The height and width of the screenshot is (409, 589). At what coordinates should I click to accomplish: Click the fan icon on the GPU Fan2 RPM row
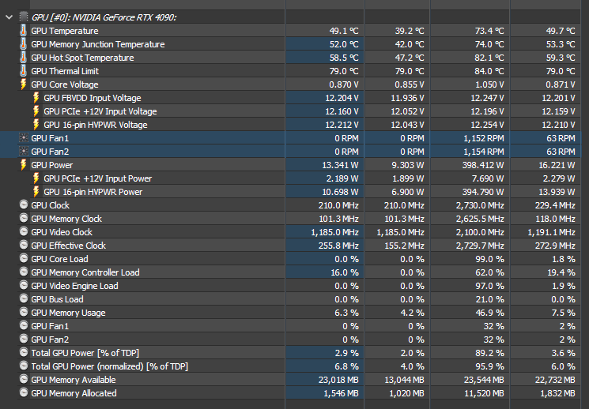[24, 152]
